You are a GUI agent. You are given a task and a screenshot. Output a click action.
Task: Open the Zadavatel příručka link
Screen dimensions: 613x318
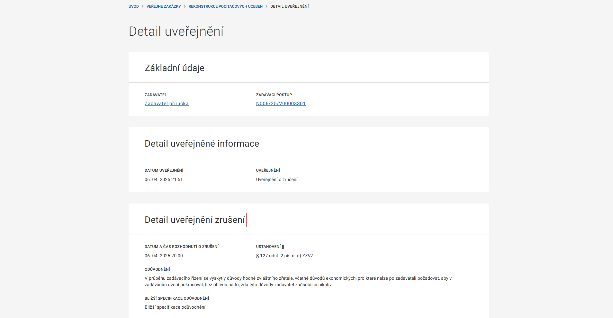167,103
